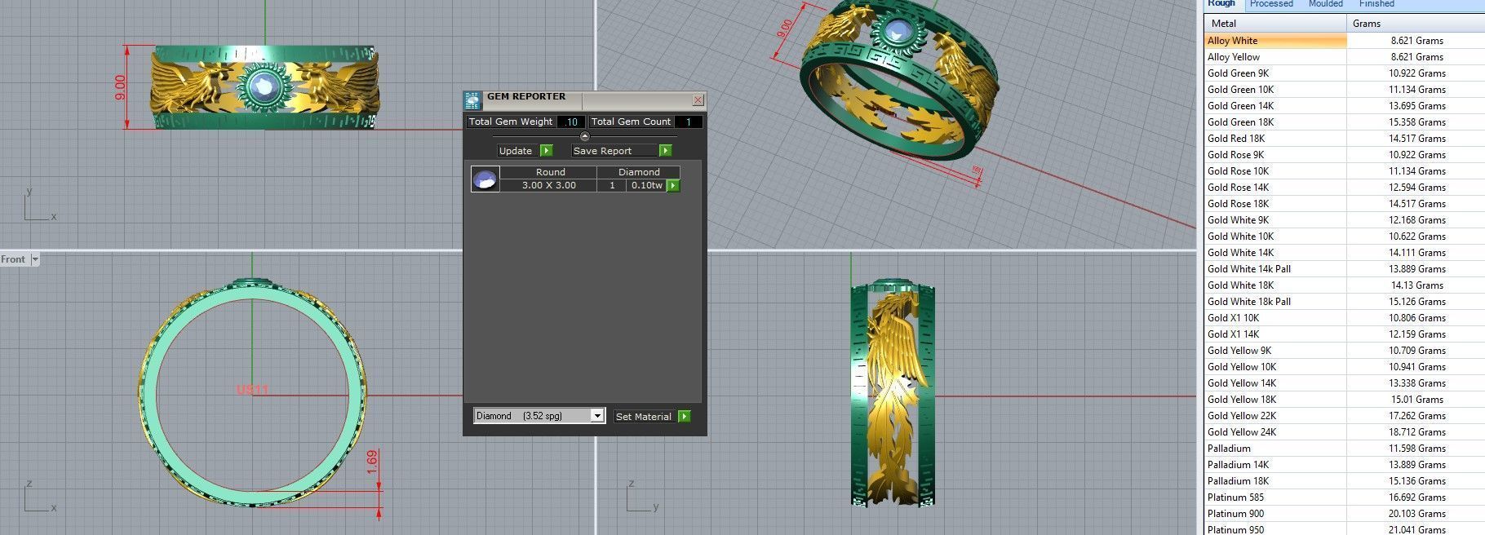Image resolution: width=1485 pixels, height=535 pixels.
Task: Select the Platinum 585 row
Action: (1345, 497)
